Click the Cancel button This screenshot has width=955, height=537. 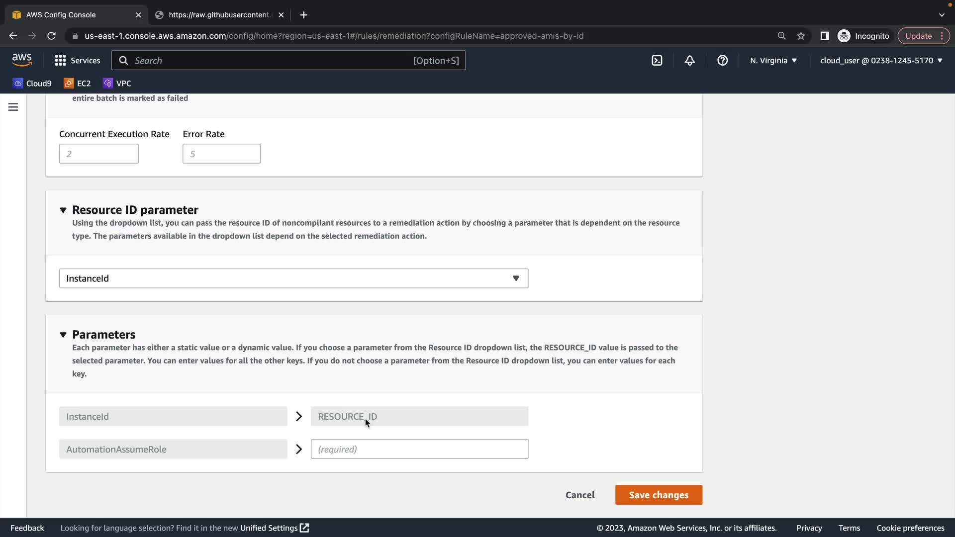(x=580, y=495)
